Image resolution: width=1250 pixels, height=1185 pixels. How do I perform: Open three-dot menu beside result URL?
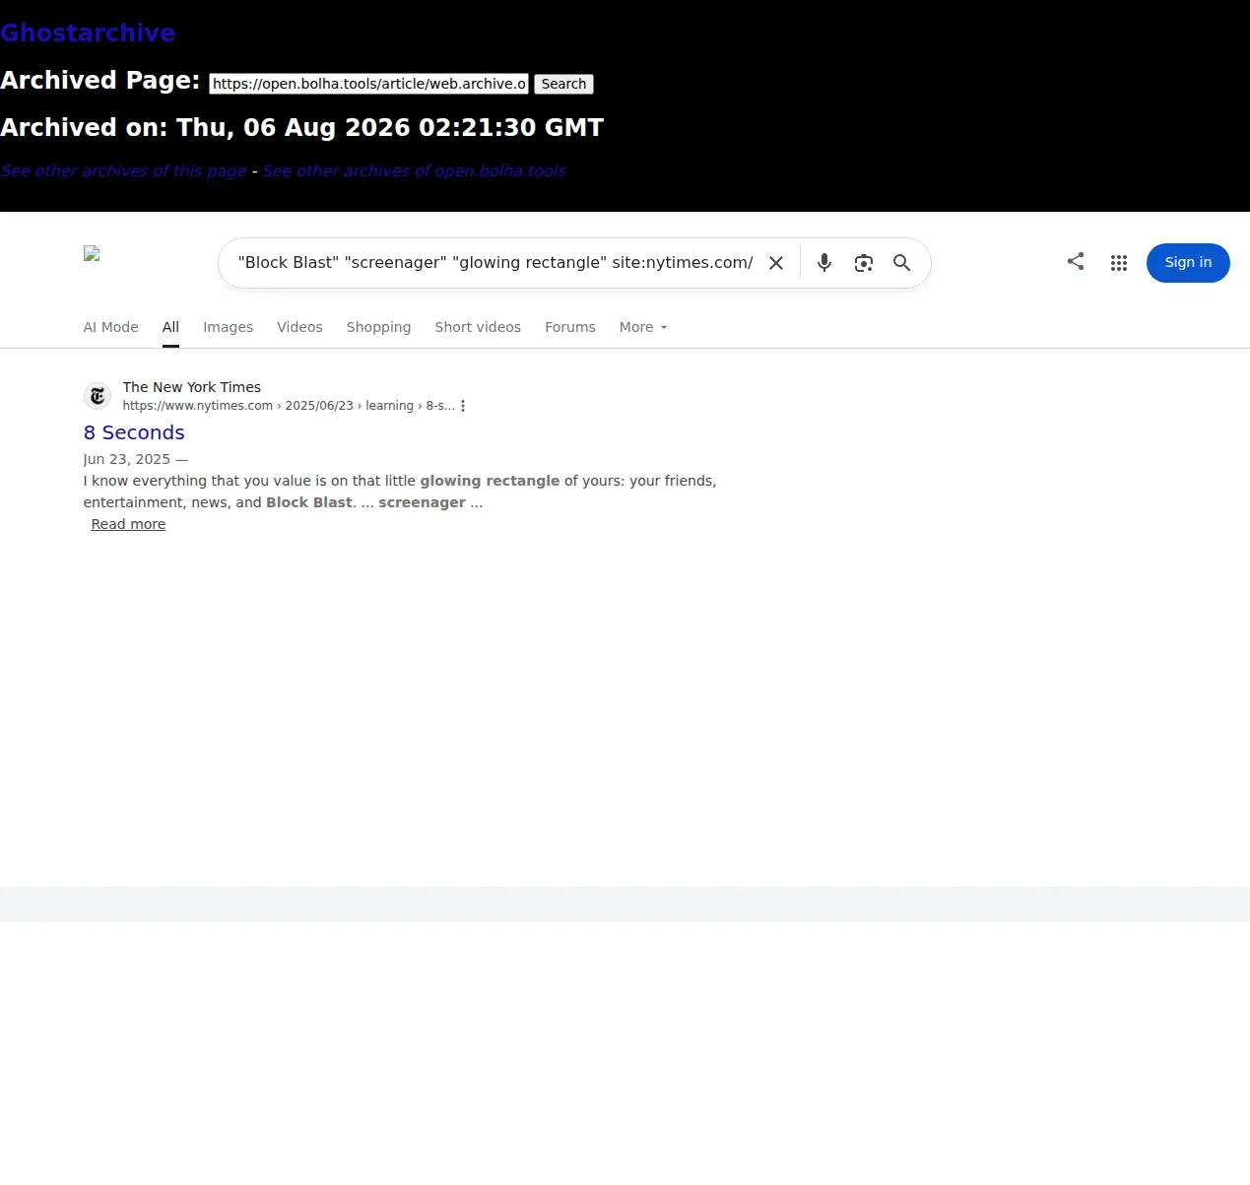point(463,406)
